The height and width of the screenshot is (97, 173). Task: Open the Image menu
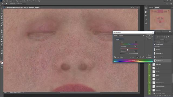point(10,1)
